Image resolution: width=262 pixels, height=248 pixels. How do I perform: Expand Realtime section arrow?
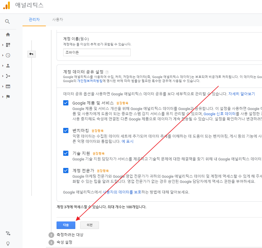tap(3, 55)
